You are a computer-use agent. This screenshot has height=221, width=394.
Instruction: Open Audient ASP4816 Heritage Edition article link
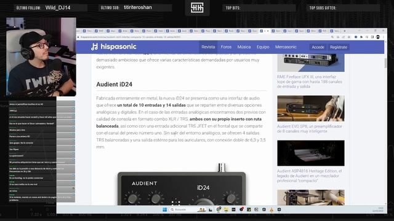pos(309,176)
